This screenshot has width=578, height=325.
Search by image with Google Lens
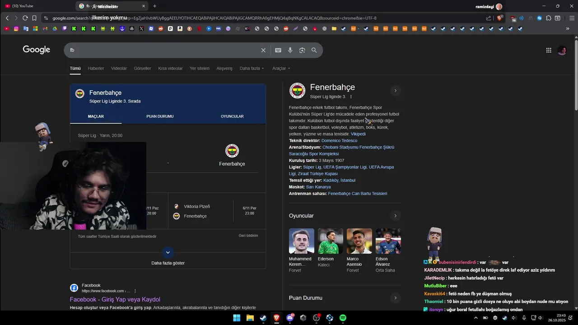(x=302, y=50)
